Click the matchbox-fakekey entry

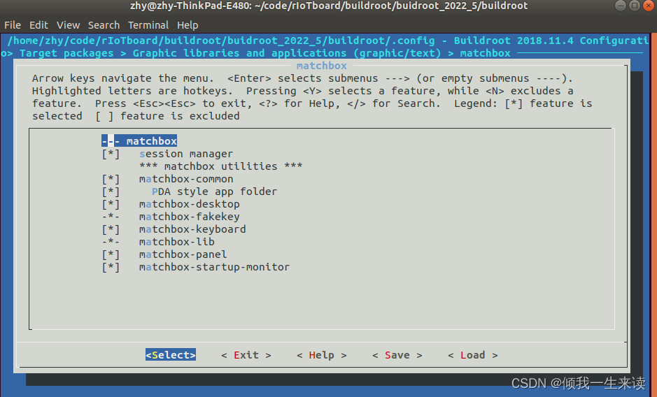click(190, 217)
